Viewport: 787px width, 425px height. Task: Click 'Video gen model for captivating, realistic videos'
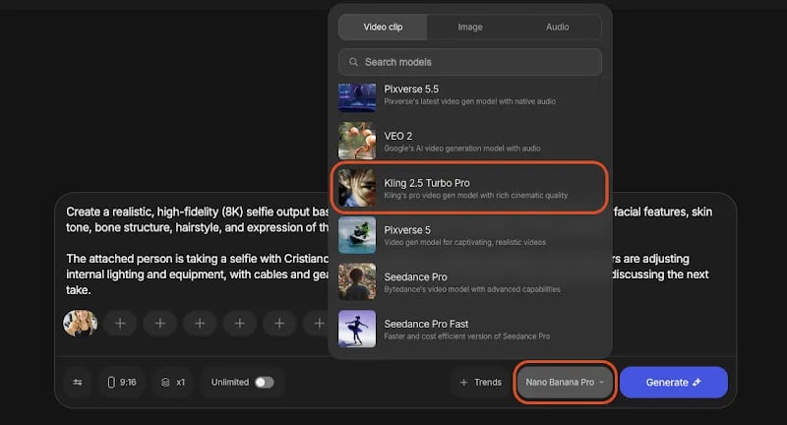tap(464, 242)
